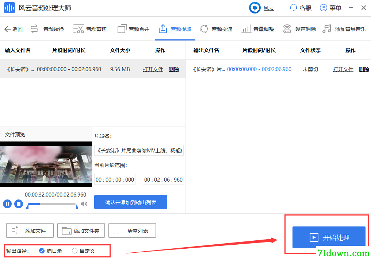Open the 菜单 menu

tap(330, 8)
